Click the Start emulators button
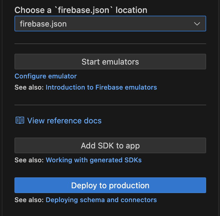The image size is (220, 216). pos(110,62)
